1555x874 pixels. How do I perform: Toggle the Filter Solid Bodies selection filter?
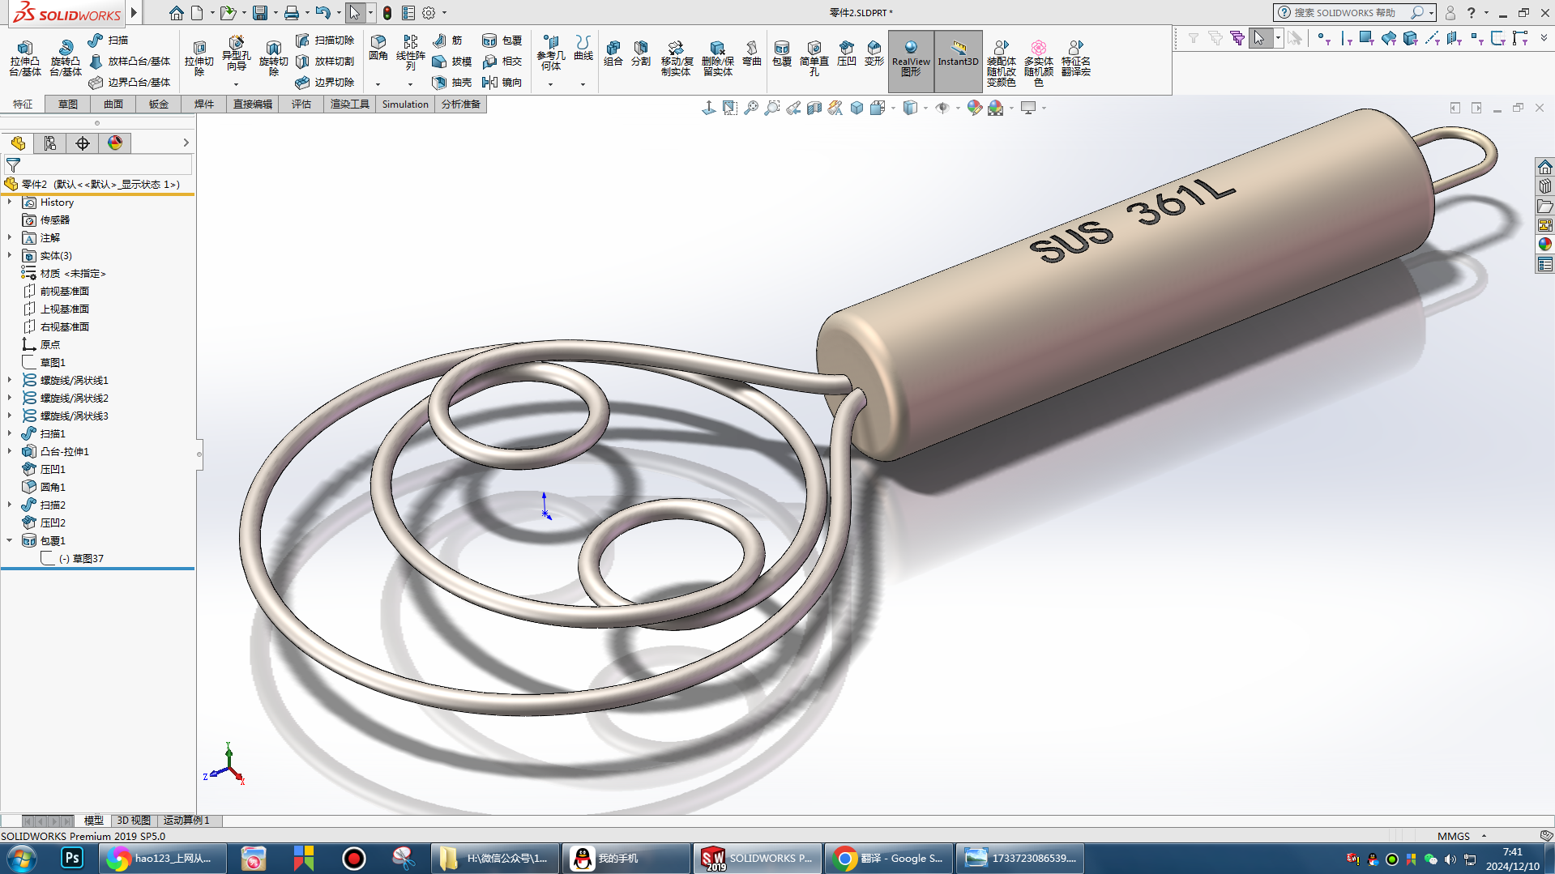click(x=1410, y=38)
